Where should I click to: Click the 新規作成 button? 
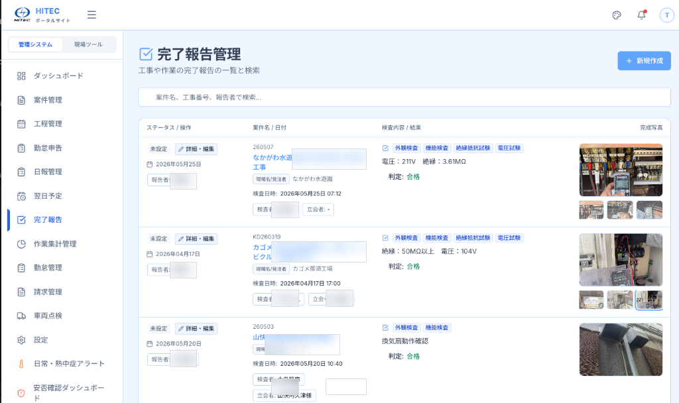pyautogui.click(x=644, y=60)
